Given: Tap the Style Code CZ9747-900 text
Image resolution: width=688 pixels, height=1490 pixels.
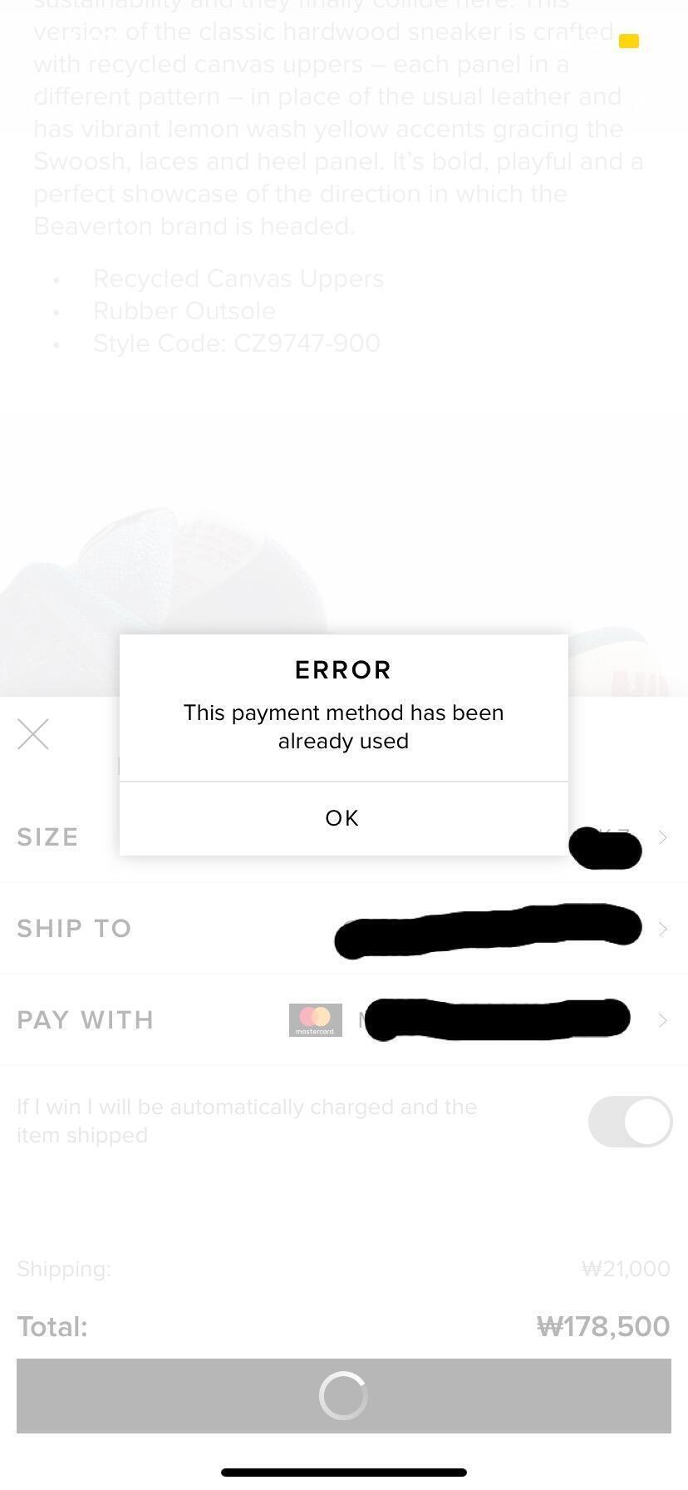Looking at the screenshot, I should (237, 343).
